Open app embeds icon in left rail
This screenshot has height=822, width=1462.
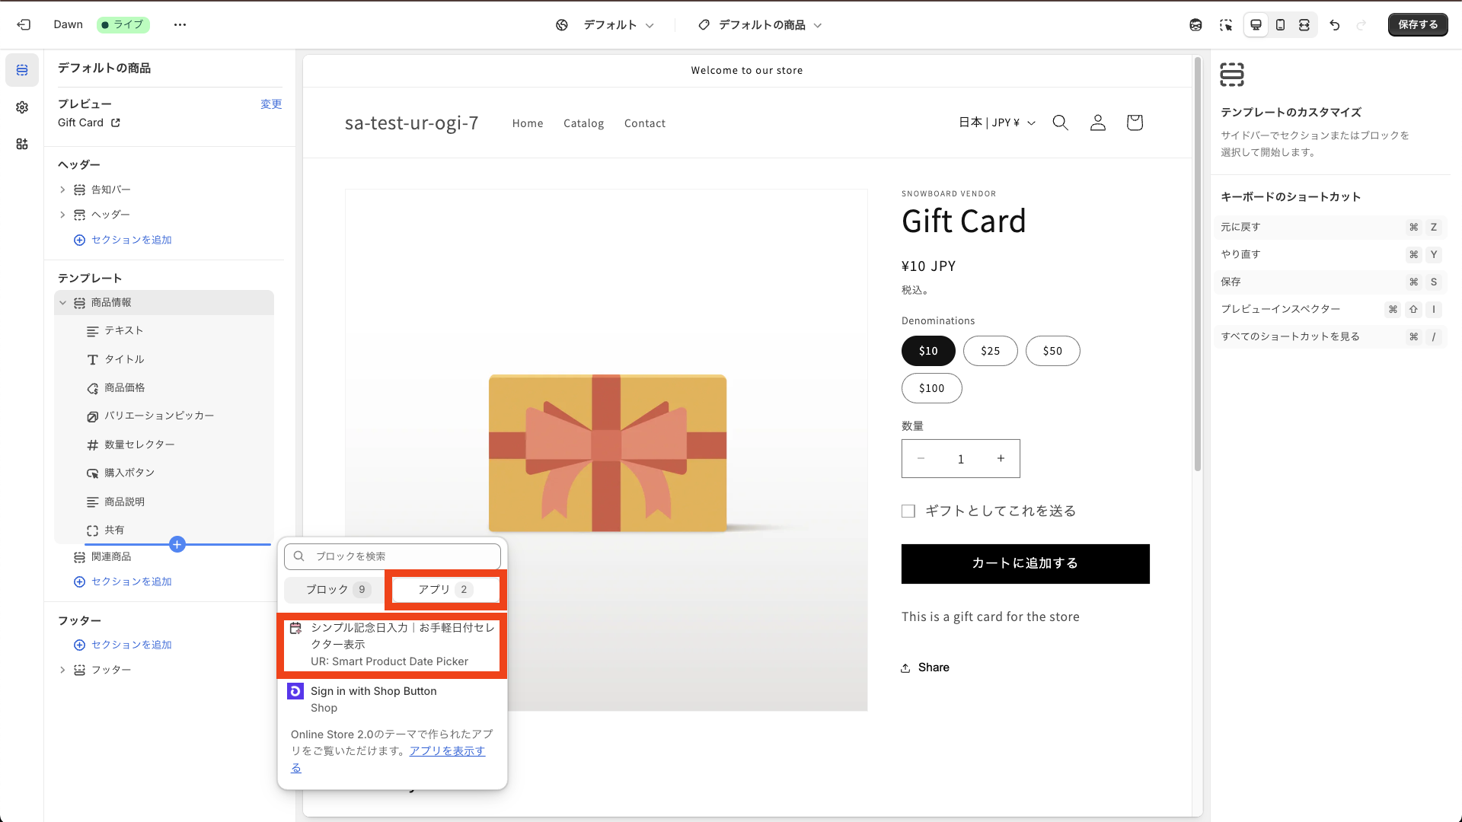coord(22,144)
